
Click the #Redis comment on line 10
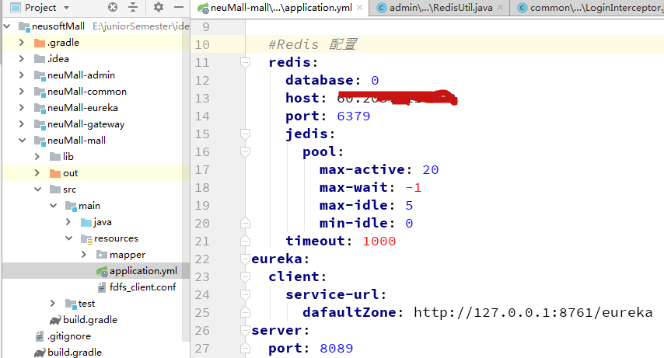click(313, 44)
